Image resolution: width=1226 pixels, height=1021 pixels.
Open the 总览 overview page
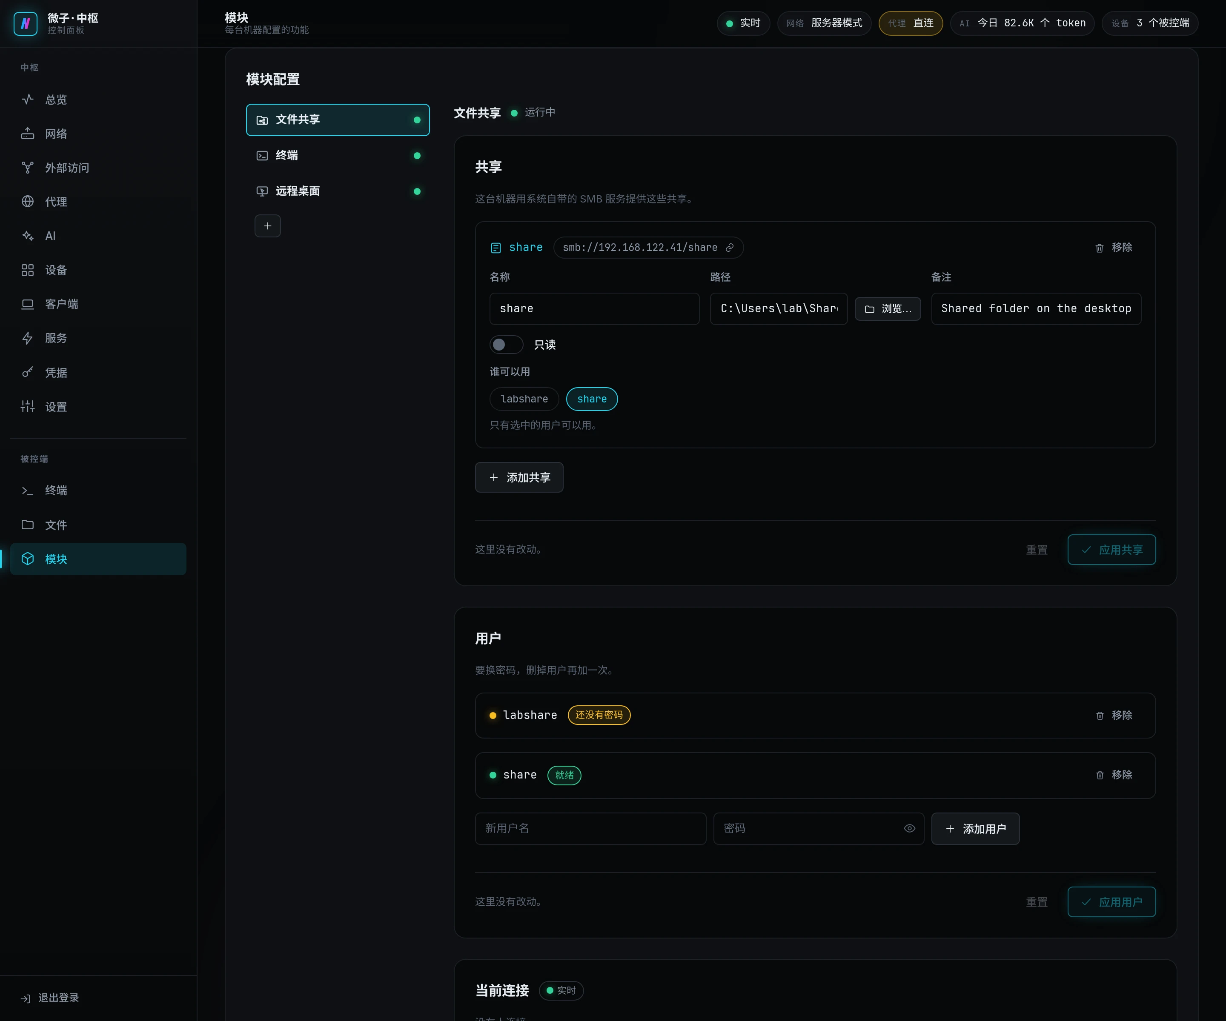pos(98,100)
